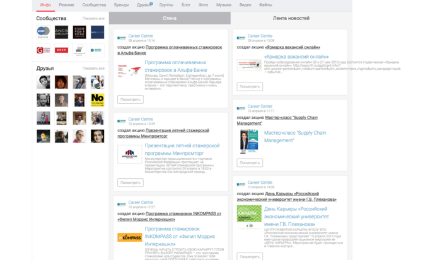Switch to the Резюме tab
Viewport: 435px width, 260px height.
point(66,5)
